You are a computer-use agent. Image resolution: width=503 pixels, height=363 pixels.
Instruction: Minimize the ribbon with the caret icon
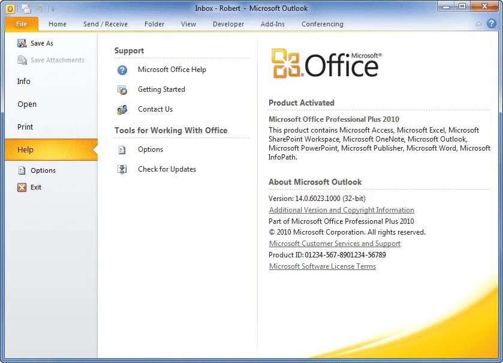point(478,24)
